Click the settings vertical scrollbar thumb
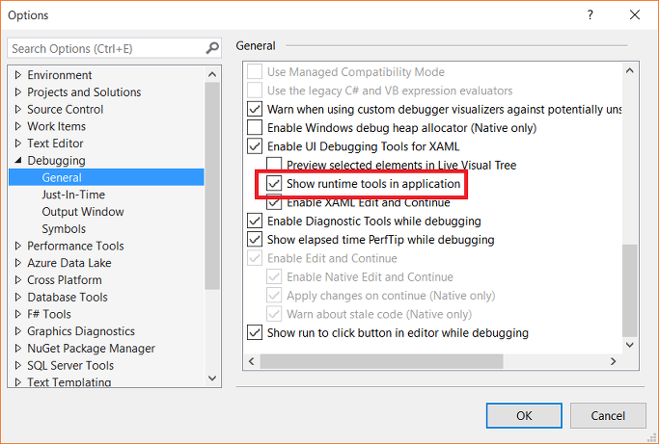 [629, 291]
